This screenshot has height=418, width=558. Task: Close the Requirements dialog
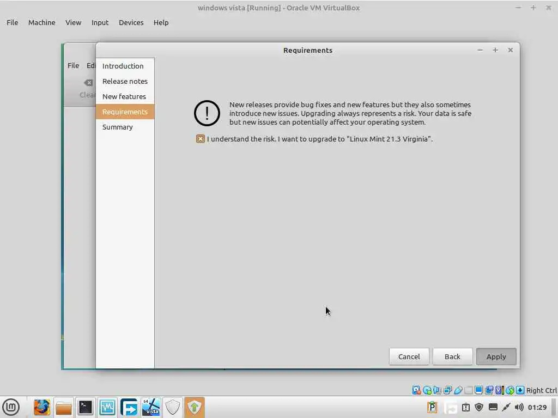point(510,50)
